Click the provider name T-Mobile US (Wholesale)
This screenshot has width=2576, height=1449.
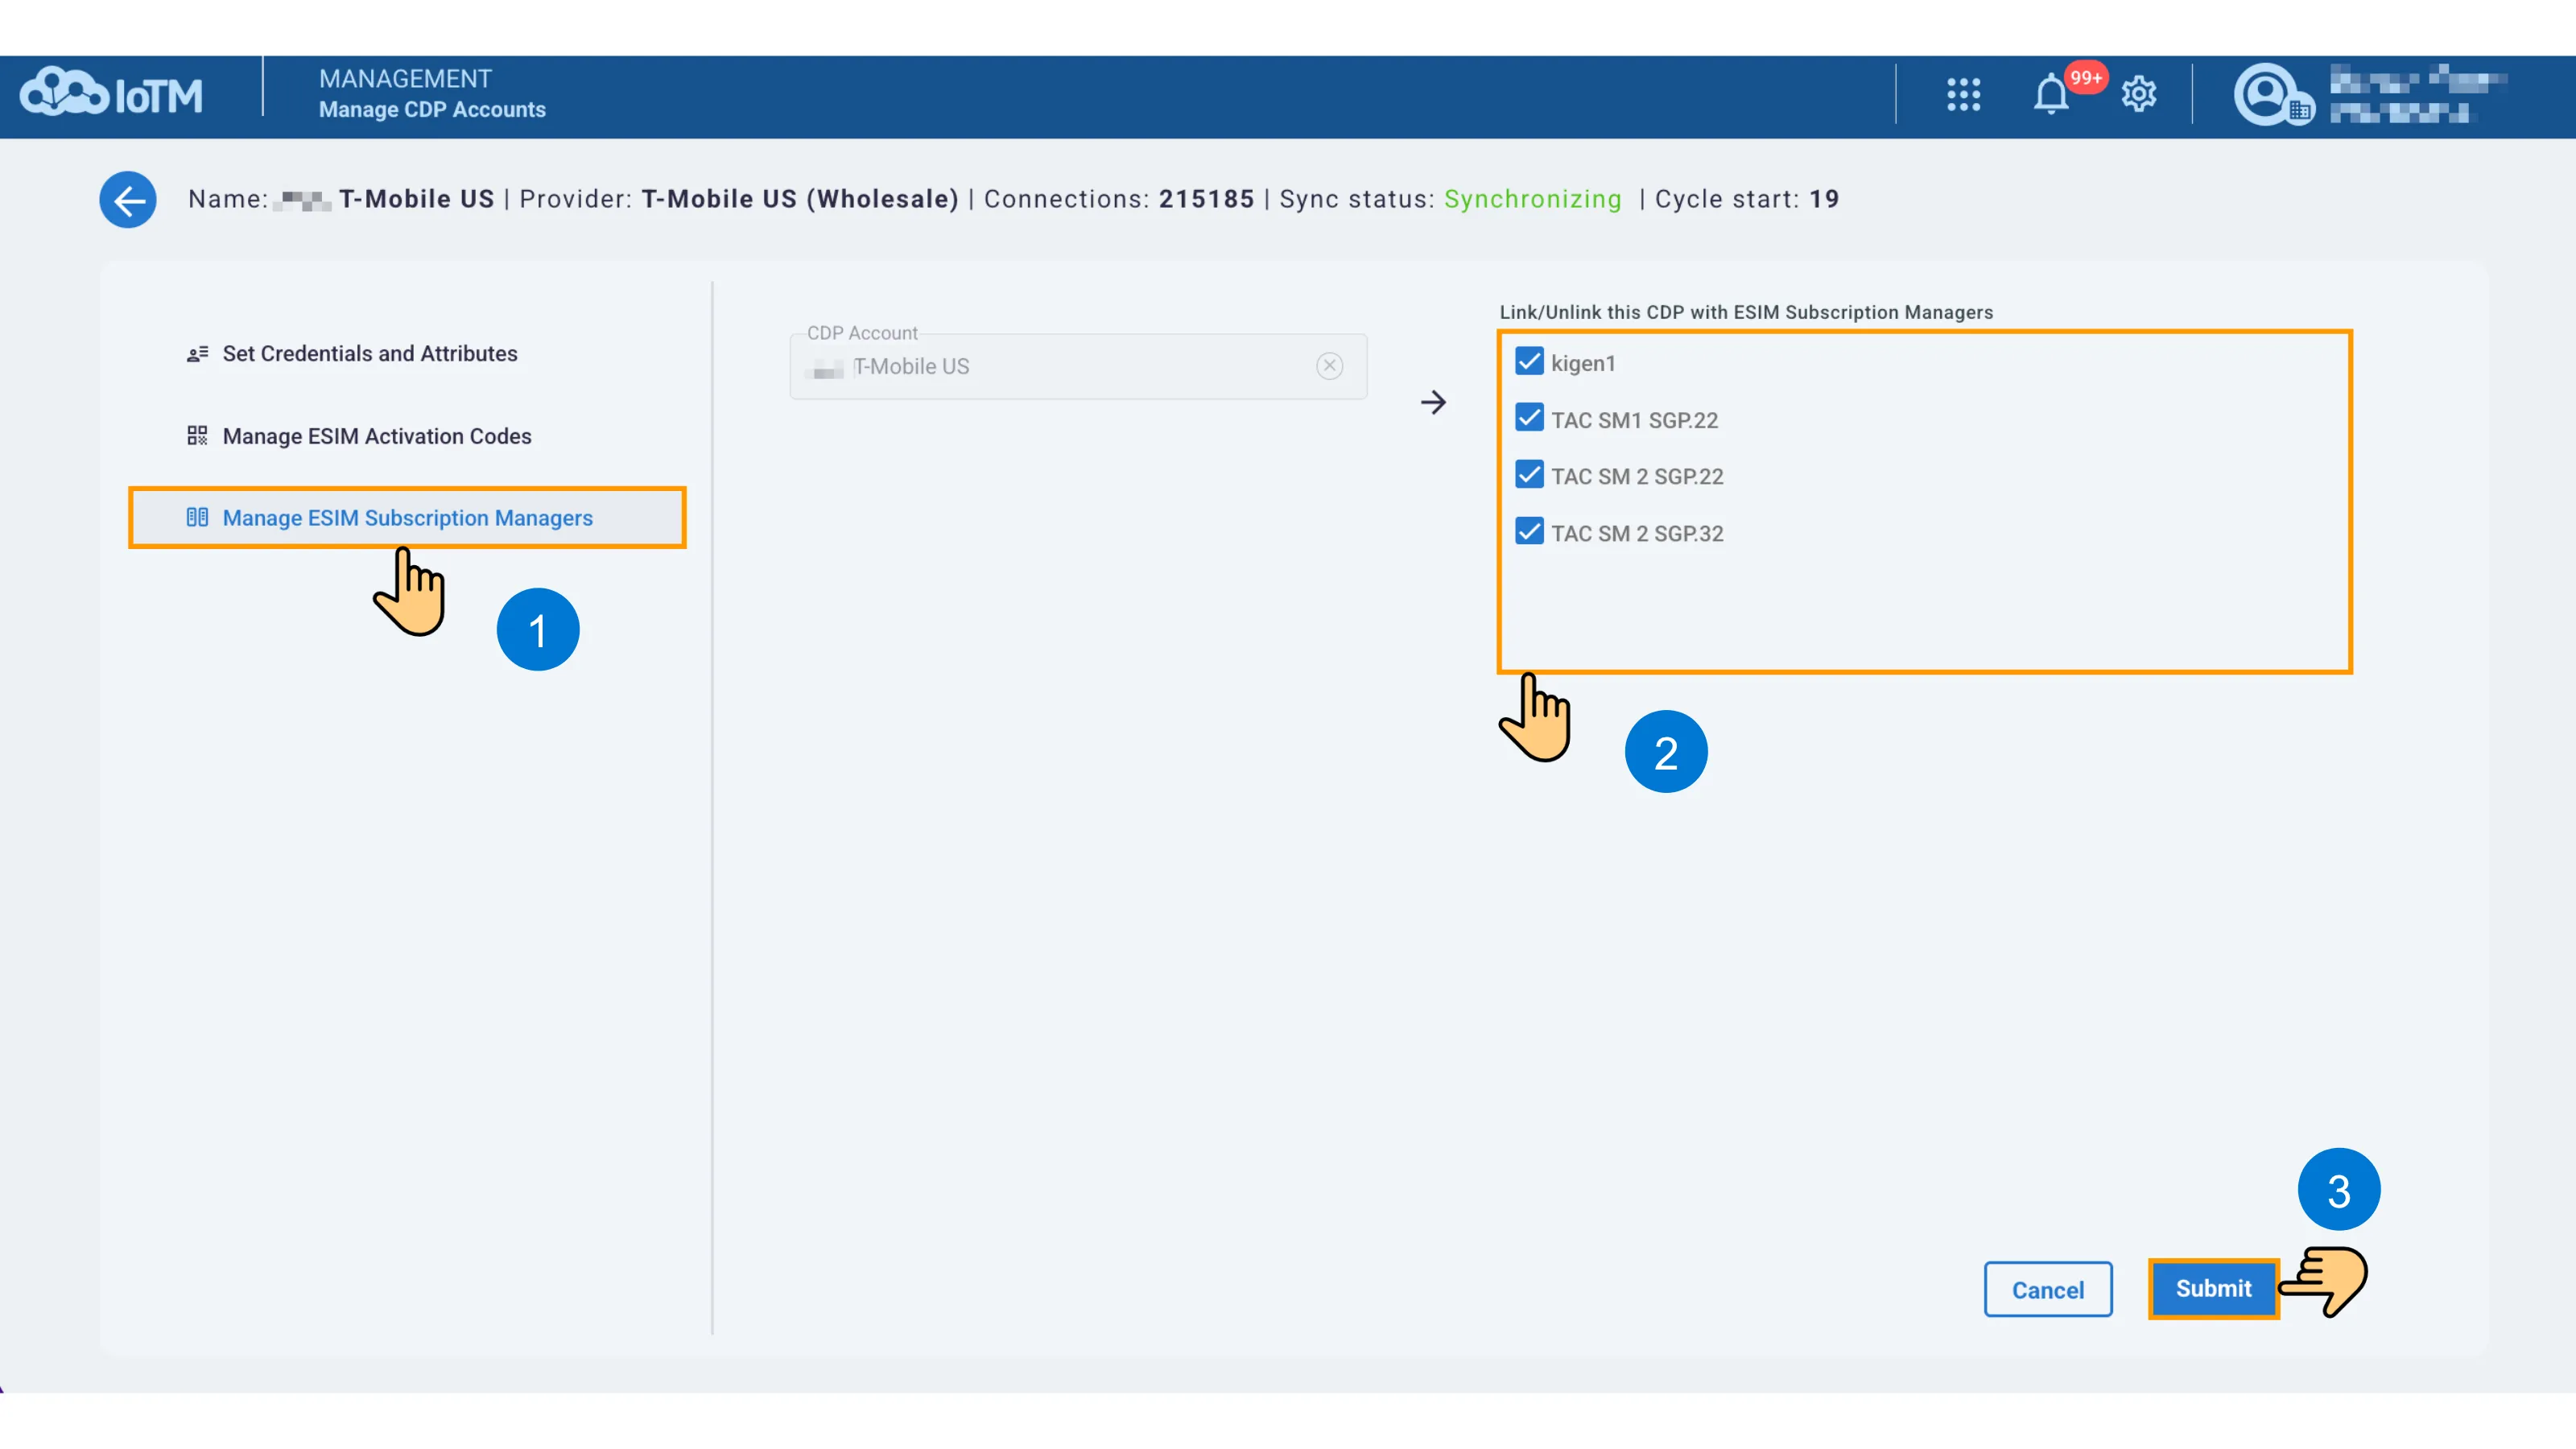coord(800,199)
